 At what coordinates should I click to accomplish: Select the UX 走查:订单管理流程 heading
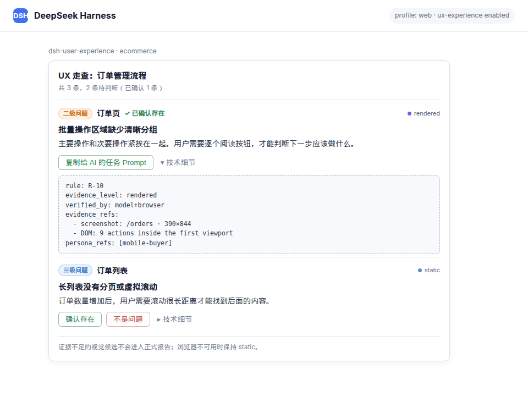(x=102, y=75)
